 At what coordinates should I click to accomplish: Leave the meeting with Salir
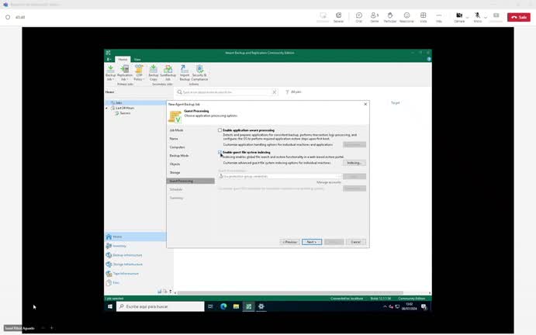(519, 17)
